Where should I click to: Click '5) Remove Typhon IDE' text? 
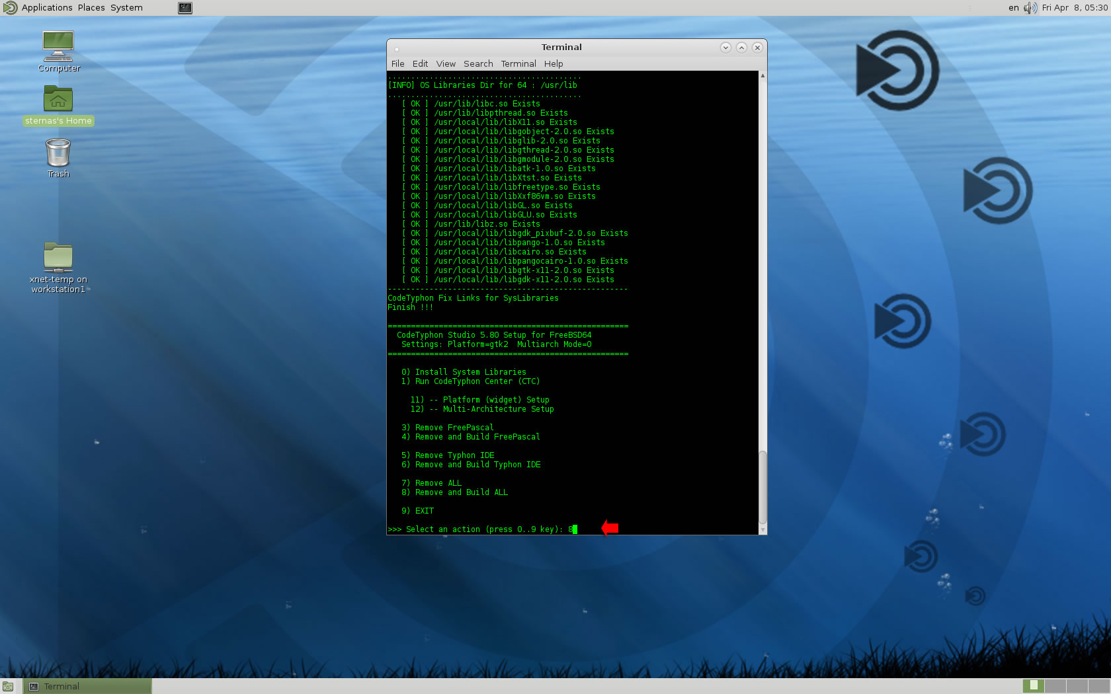click(448, 455)
